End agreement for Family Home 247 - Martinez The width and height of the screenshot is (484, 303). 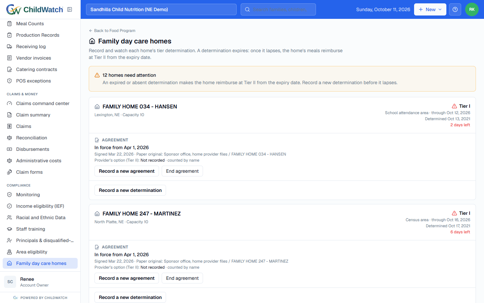click(x=182, y=278)
